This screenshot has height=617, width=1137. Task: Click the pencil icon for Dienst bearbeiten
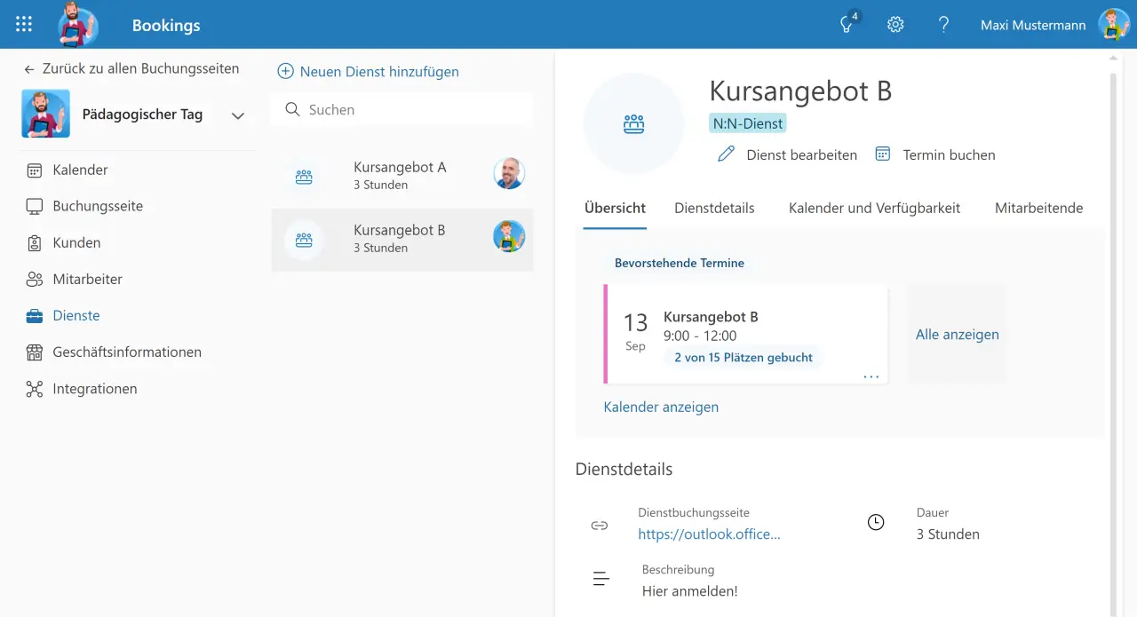727,154
